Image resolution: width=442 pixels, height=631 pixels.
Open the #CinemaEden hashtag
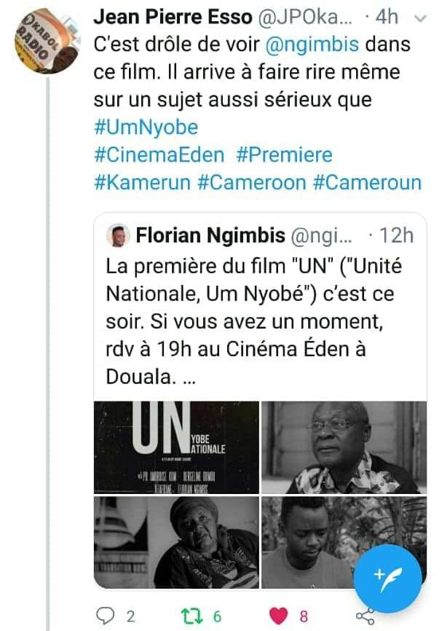coord(150,155)
